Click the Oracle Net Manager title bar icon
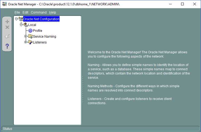The width and height of the screenshot is (201, 132). [x=5, y=4]
